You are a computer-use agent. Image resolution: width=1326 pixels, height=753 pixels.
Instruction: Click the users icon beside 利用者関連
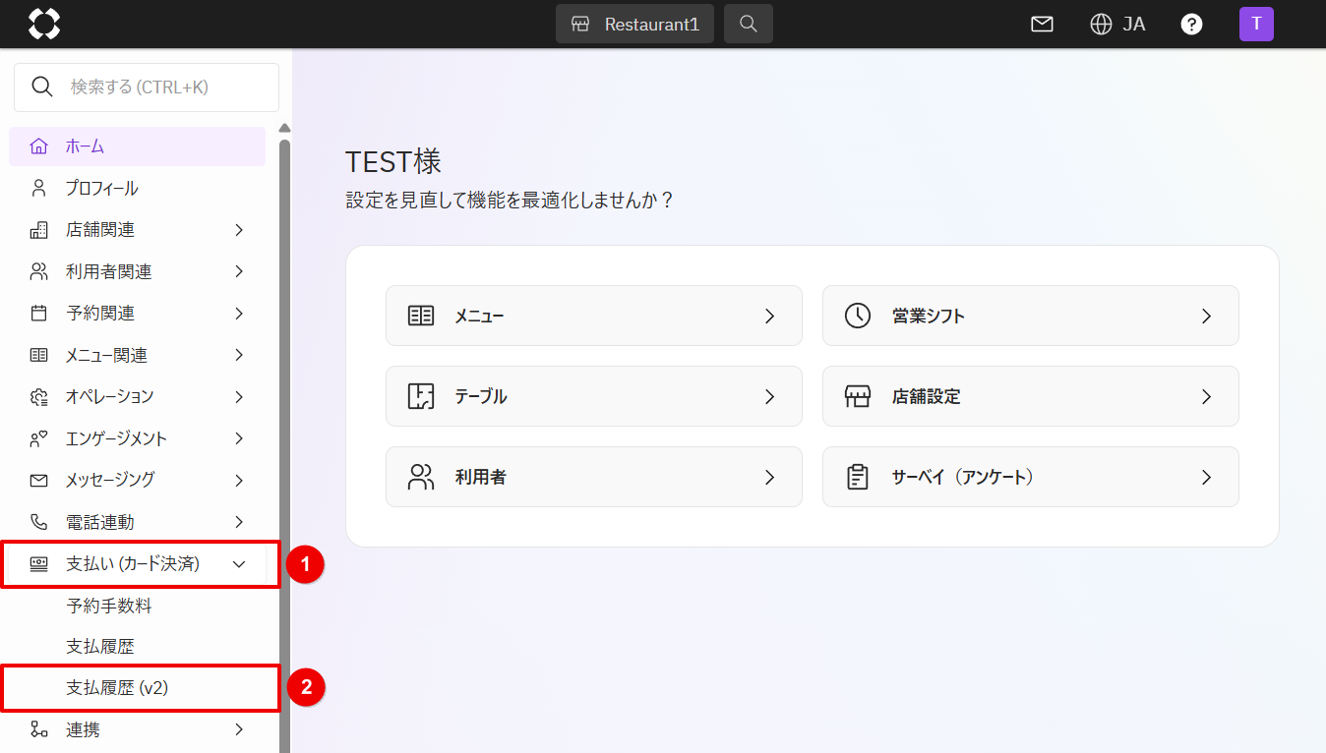[39, 271]
